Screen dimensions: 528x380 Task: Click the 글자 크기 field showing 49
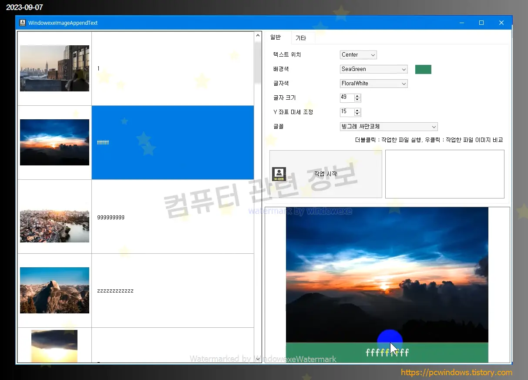click(347, 98)
